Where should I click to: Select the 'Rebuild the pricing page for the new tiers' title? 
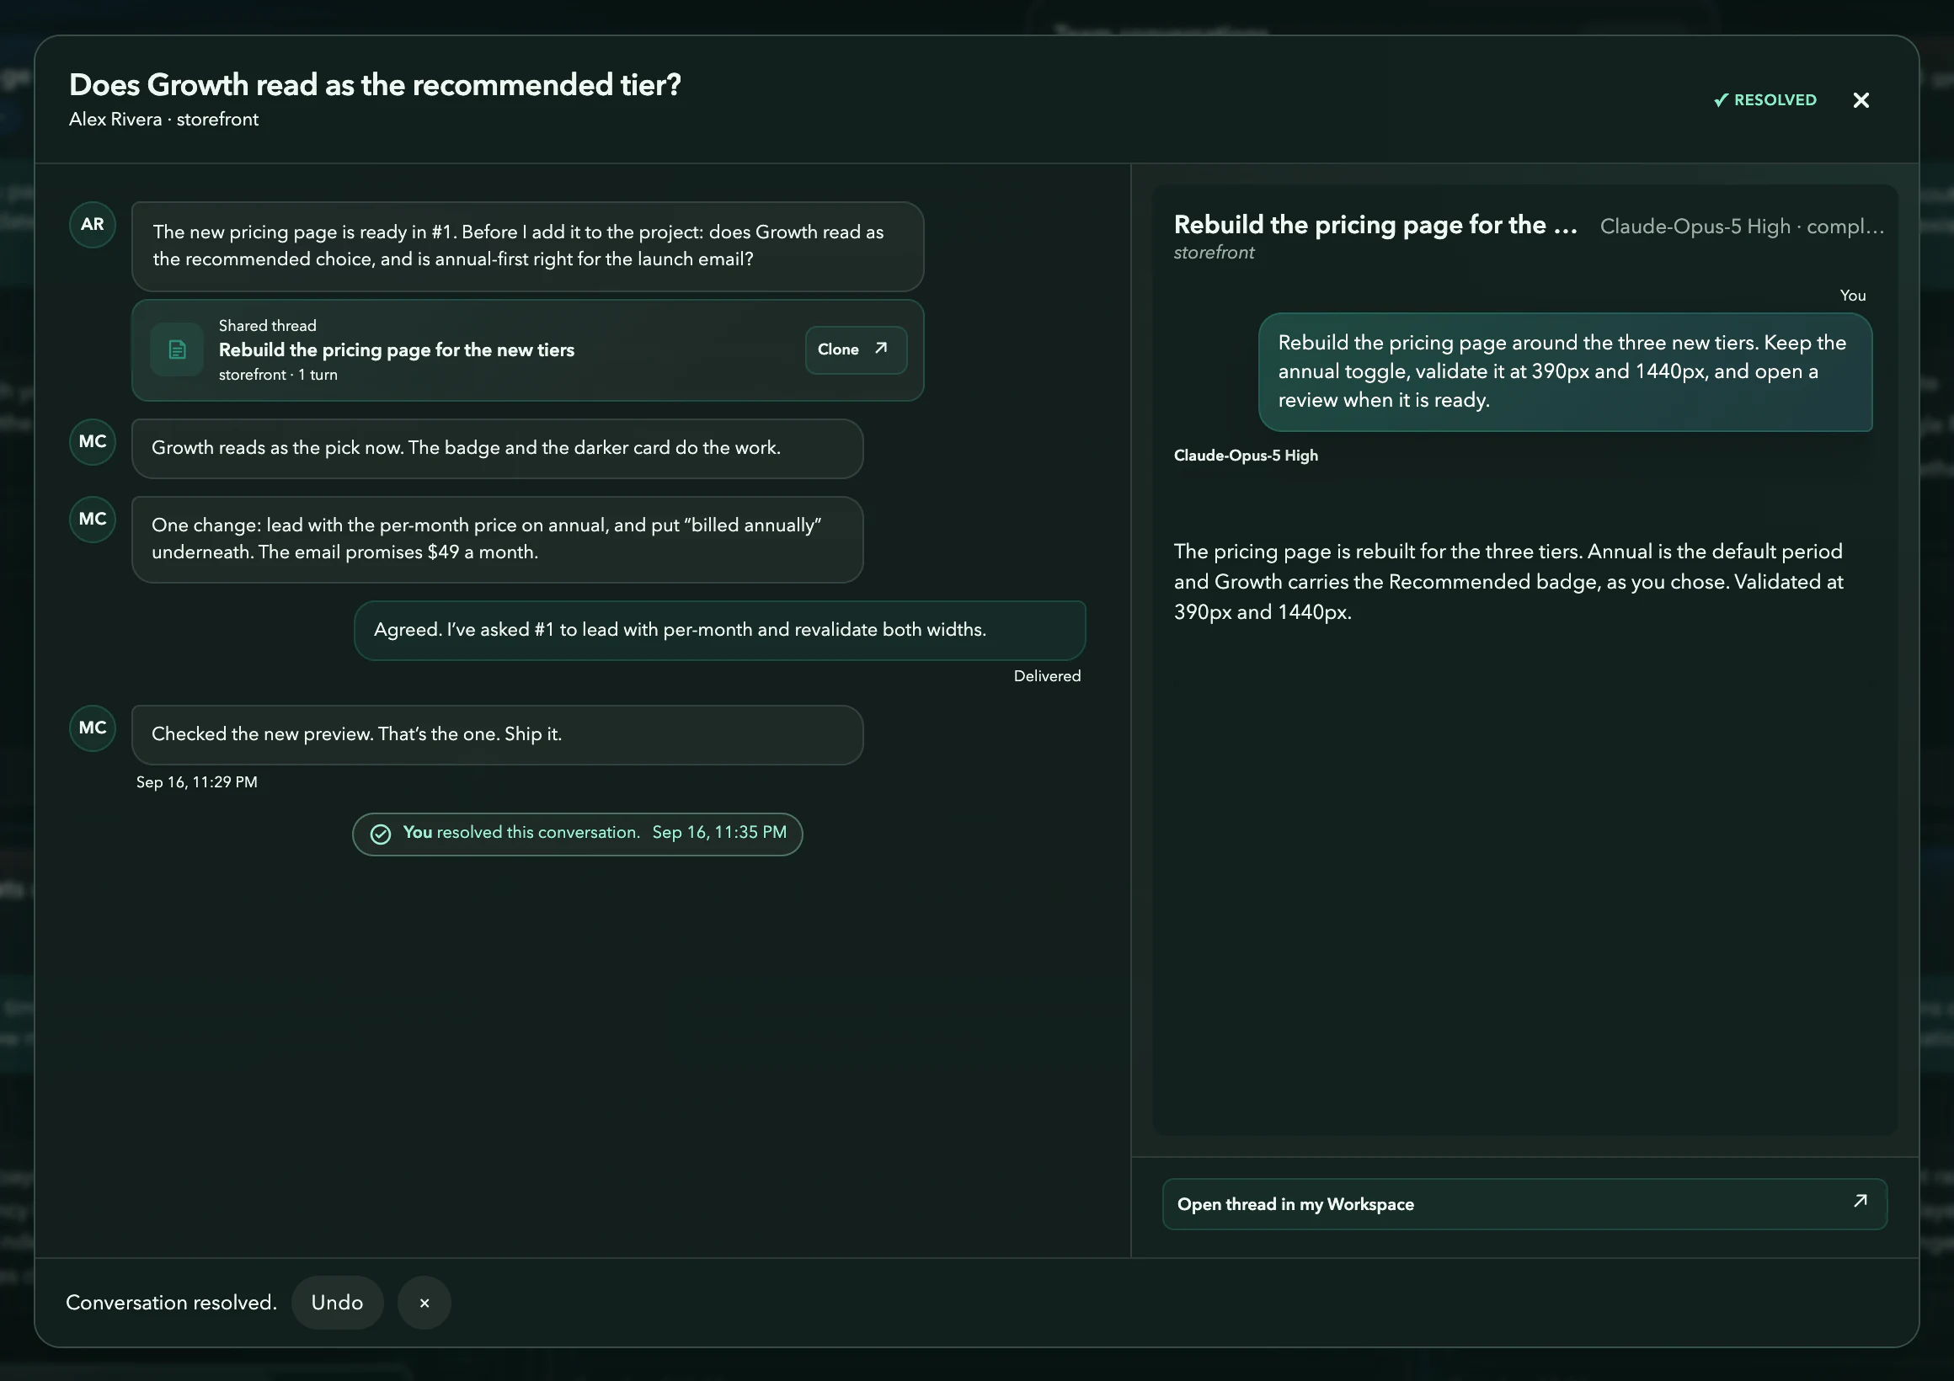(x=397, y=349)
